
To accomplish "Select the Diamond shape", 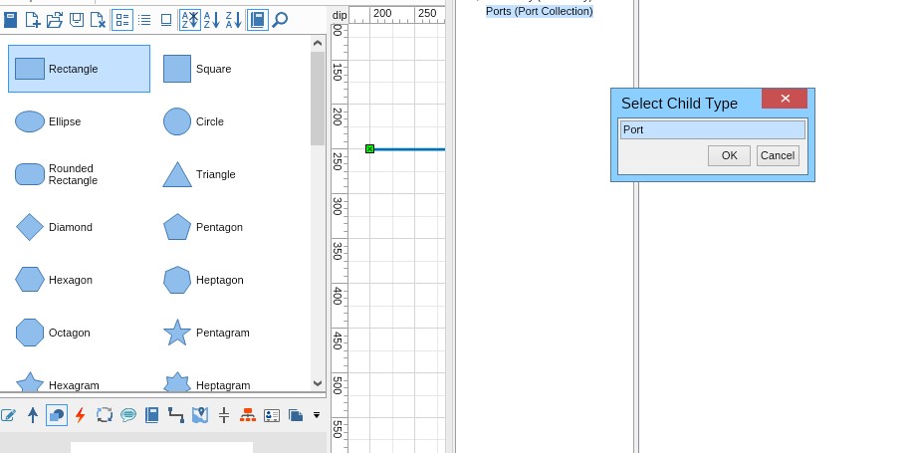I will click(54, 227).
